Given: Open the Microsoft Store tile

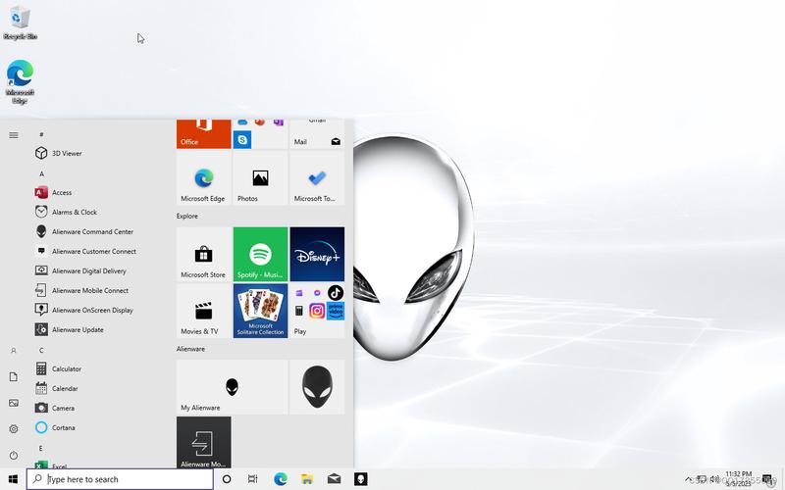Looking at the screenshot, I should (x=204, y=254).
